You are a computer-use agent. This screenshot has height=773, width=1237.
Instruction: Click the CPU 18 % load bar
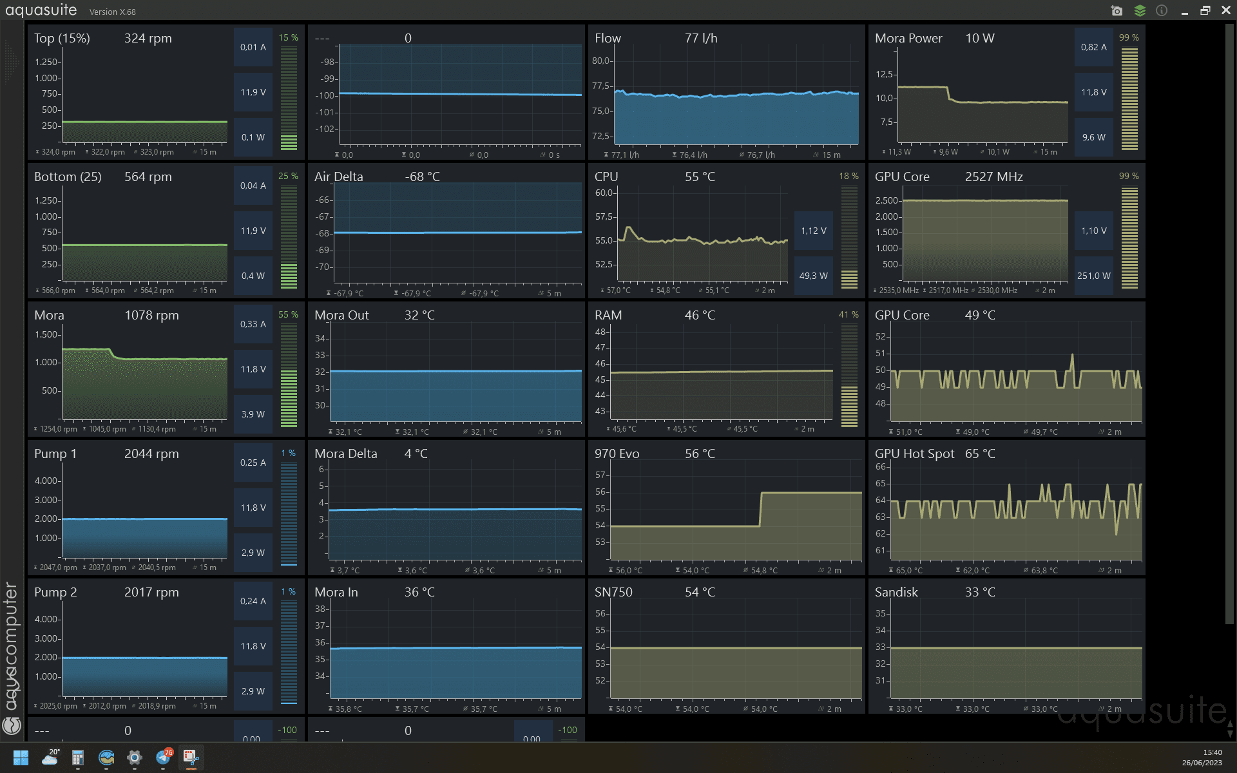(849, 236)
